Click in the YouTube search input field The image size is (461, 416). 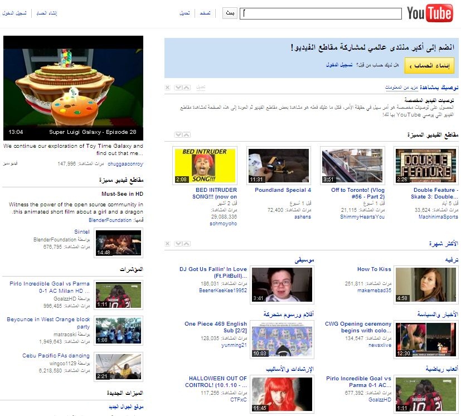click(x=321, y=13)
